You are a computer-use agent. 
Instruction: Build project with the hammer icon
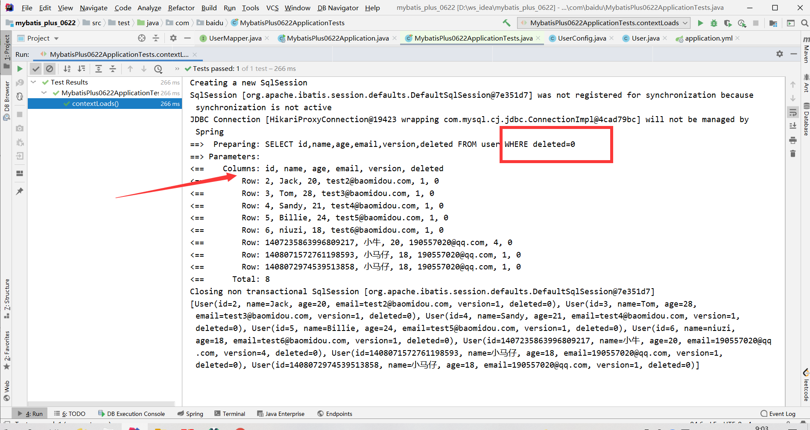coord(506,23)
